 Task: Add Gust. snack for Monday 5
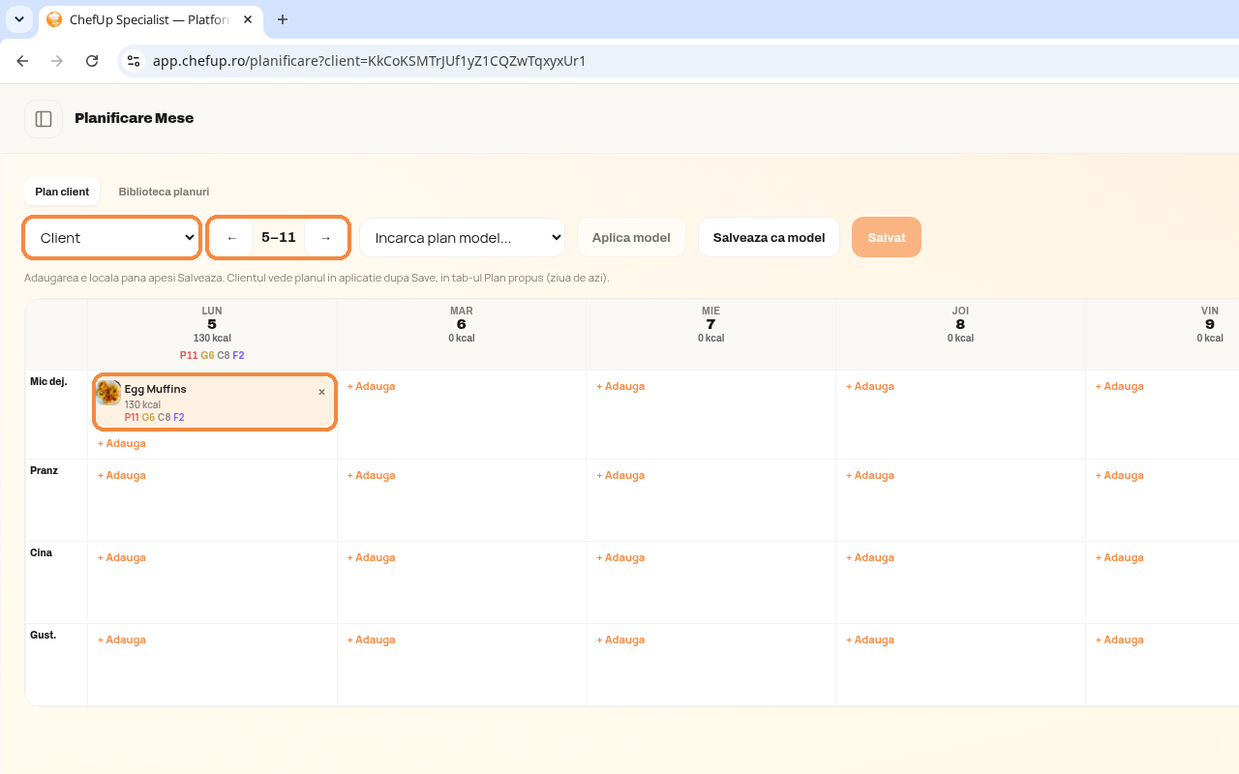[122, 640]
